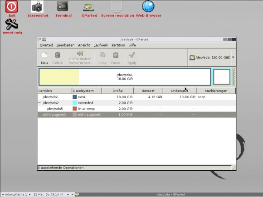
Task: Click the linux-swap red color swatch
Action: point(75,109)
